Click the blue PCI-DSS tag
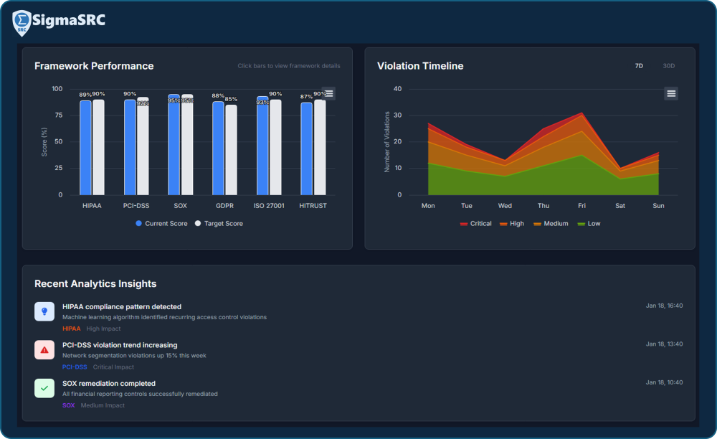This screenshot has width=717, height=439. click(x=75, y=367)
